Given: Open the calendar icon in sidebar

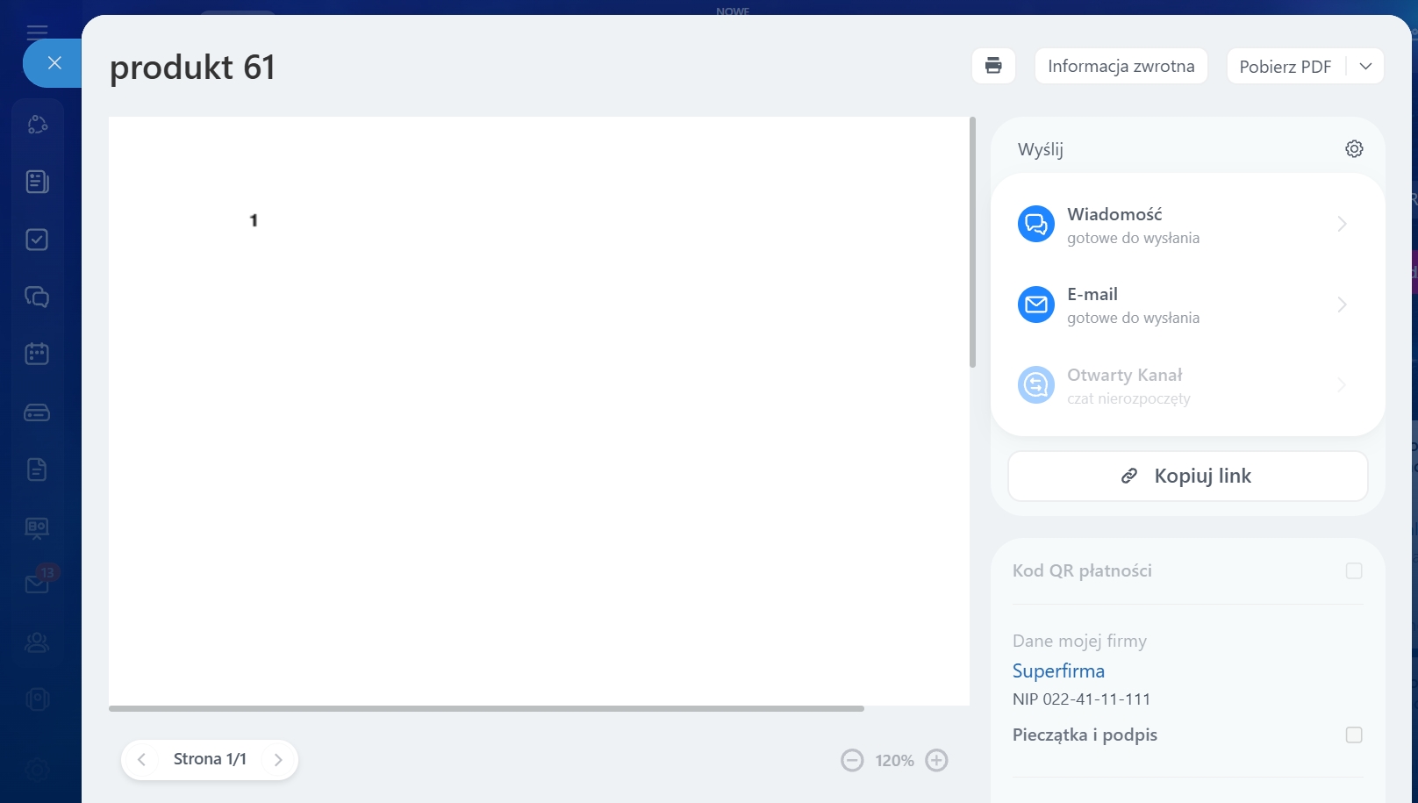Looking at the screenshot, I should click(37, 354).
